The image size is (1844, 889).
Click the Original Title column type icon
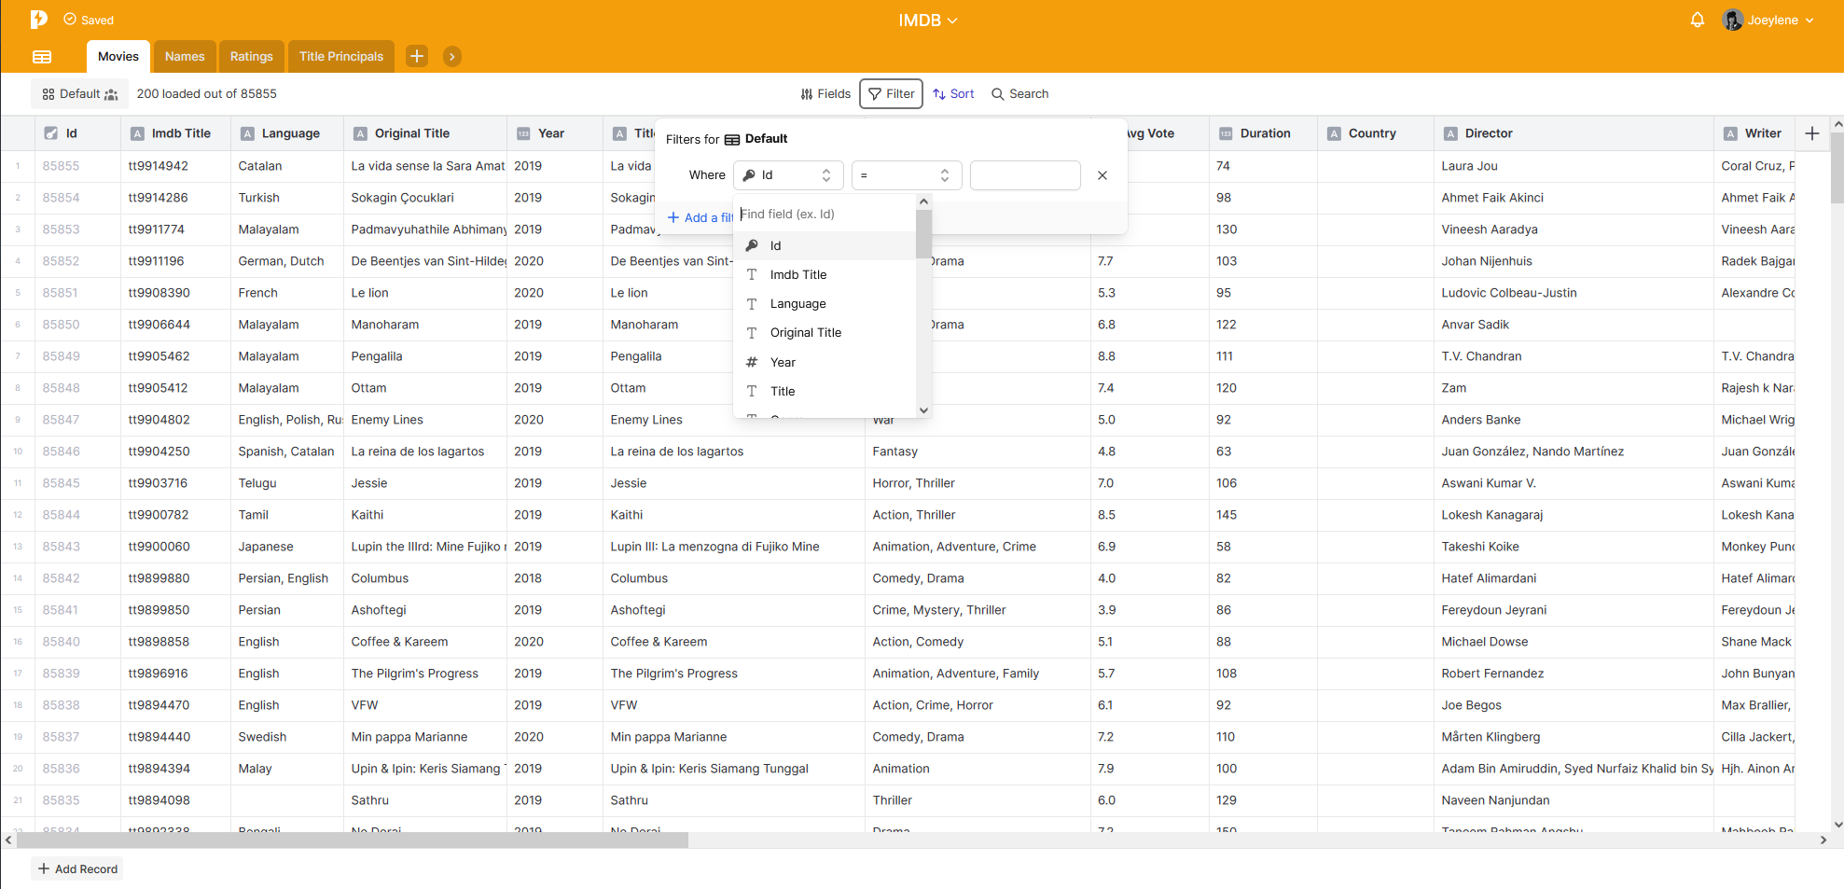click(360, 133)
